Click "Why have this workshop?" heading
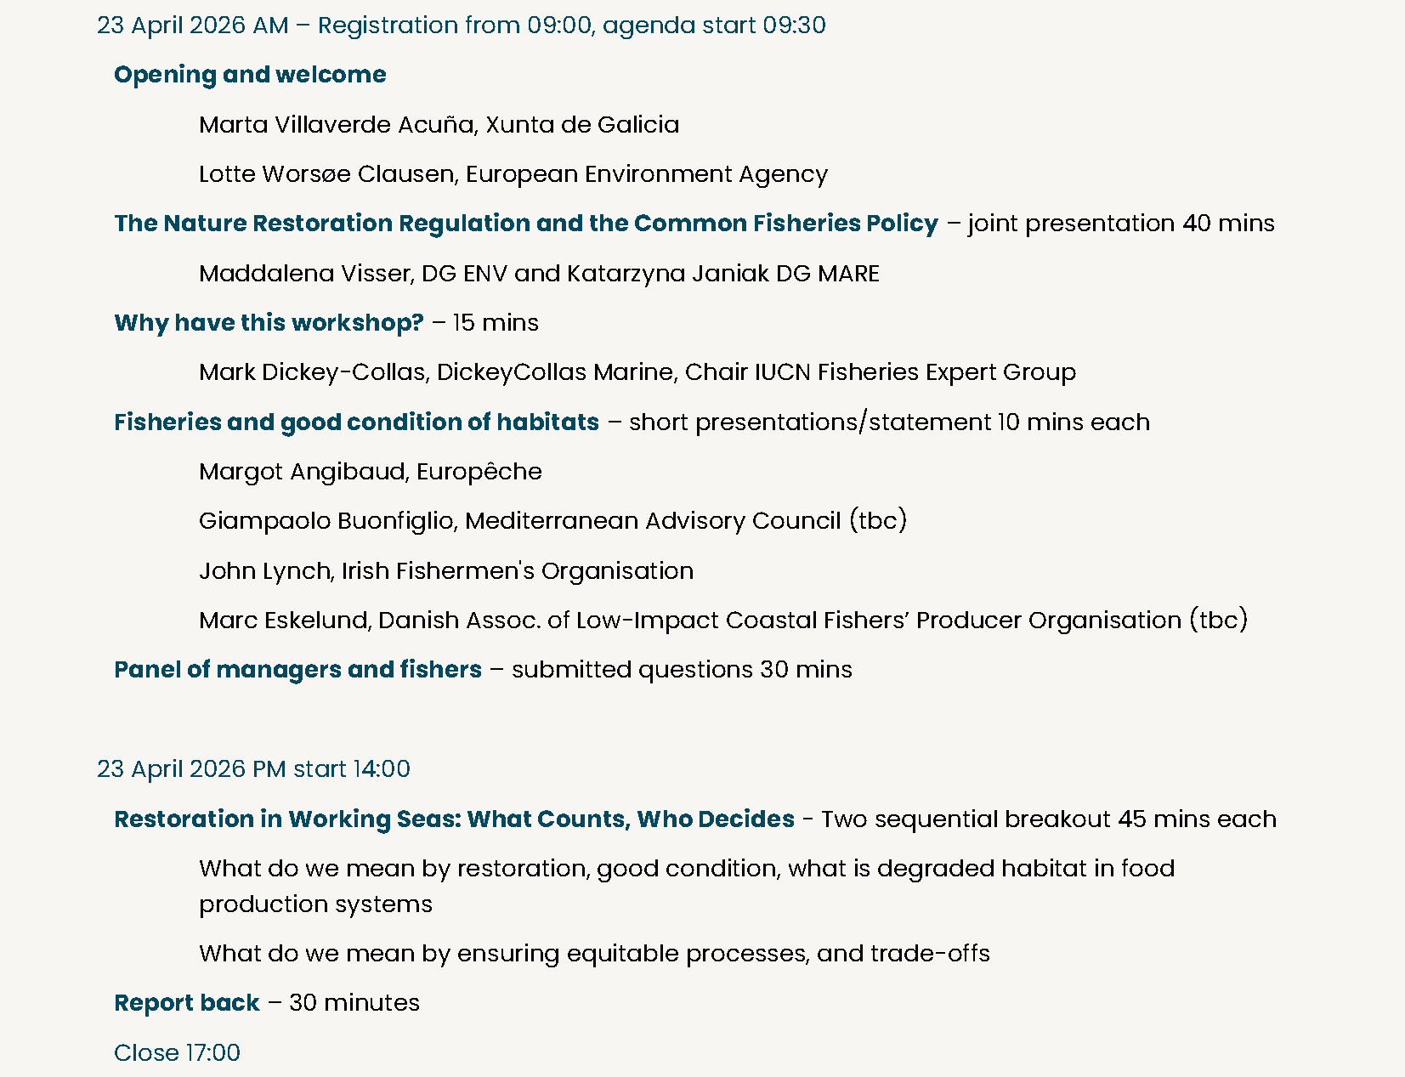 click(269, 323)
